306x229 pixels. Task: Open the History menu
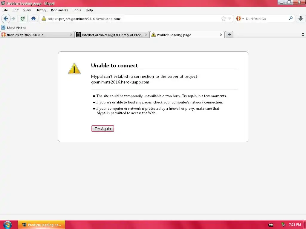[x=41, y=10]
